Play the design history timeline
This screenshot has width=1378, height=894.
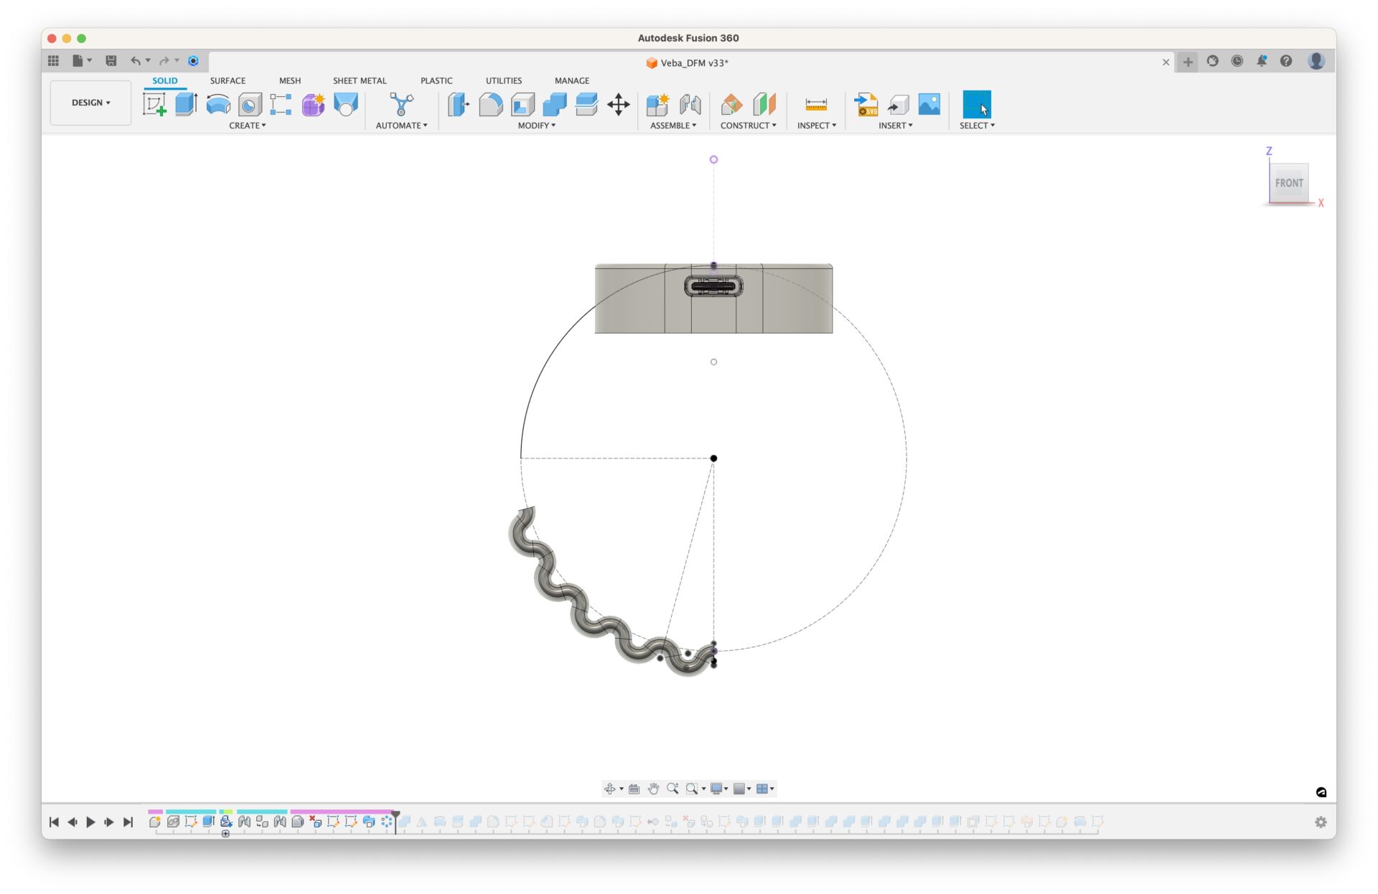pyautogui.click(x=90, y=822)
